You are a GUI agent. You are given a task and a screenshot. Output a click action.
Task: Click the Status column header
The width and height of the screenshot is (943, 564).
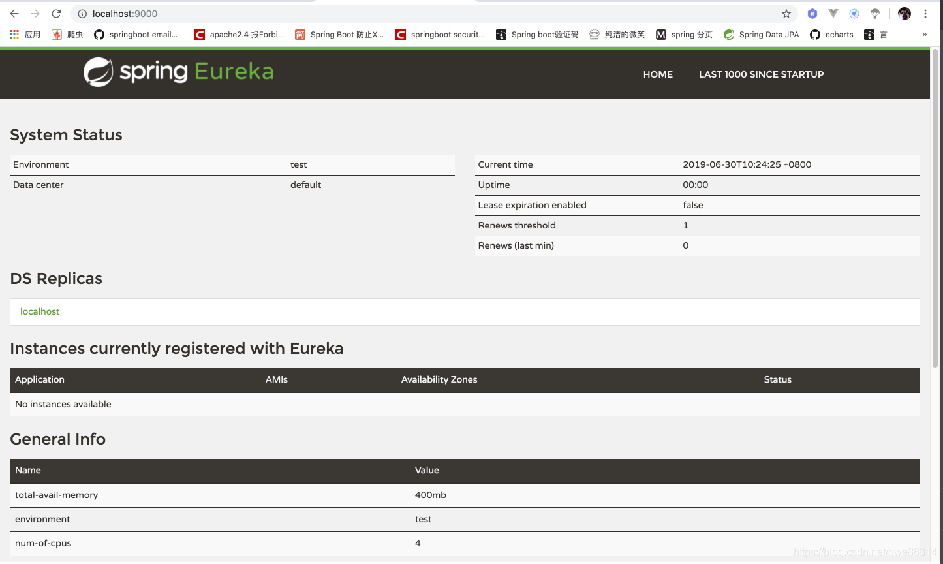point(778,379)
